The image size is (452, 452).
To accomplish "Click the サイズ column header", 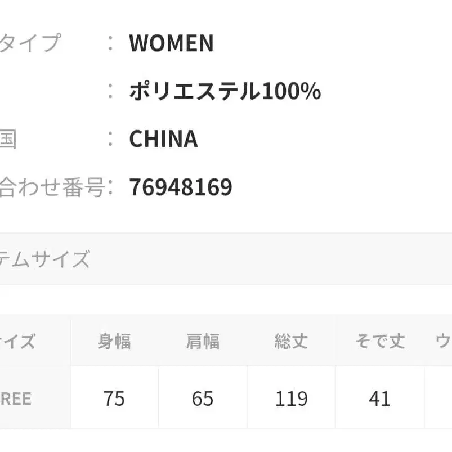I will (18, 342).
